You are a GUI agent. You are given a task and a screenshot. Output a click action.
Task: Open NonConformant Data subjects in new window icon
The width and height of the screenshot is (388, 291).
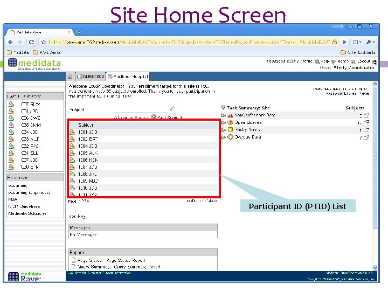click(x=366, y=115)
